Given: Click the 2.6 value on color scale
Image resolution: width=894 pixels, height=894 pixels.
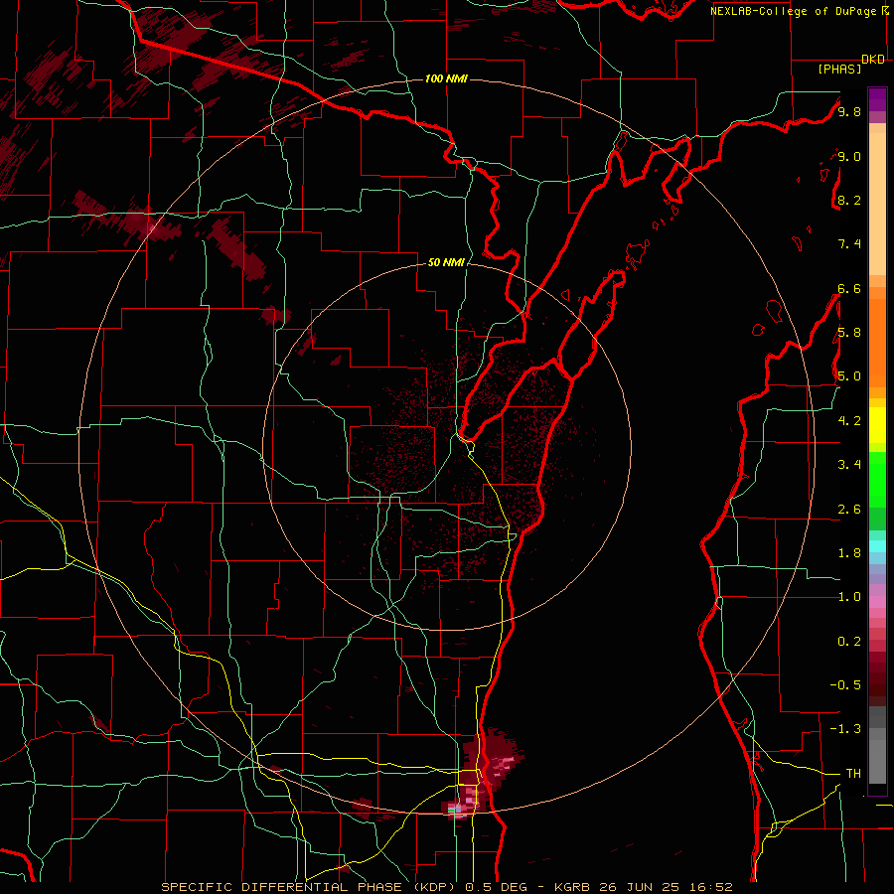Looking at the screenshot, I should (x=849, y=509).
